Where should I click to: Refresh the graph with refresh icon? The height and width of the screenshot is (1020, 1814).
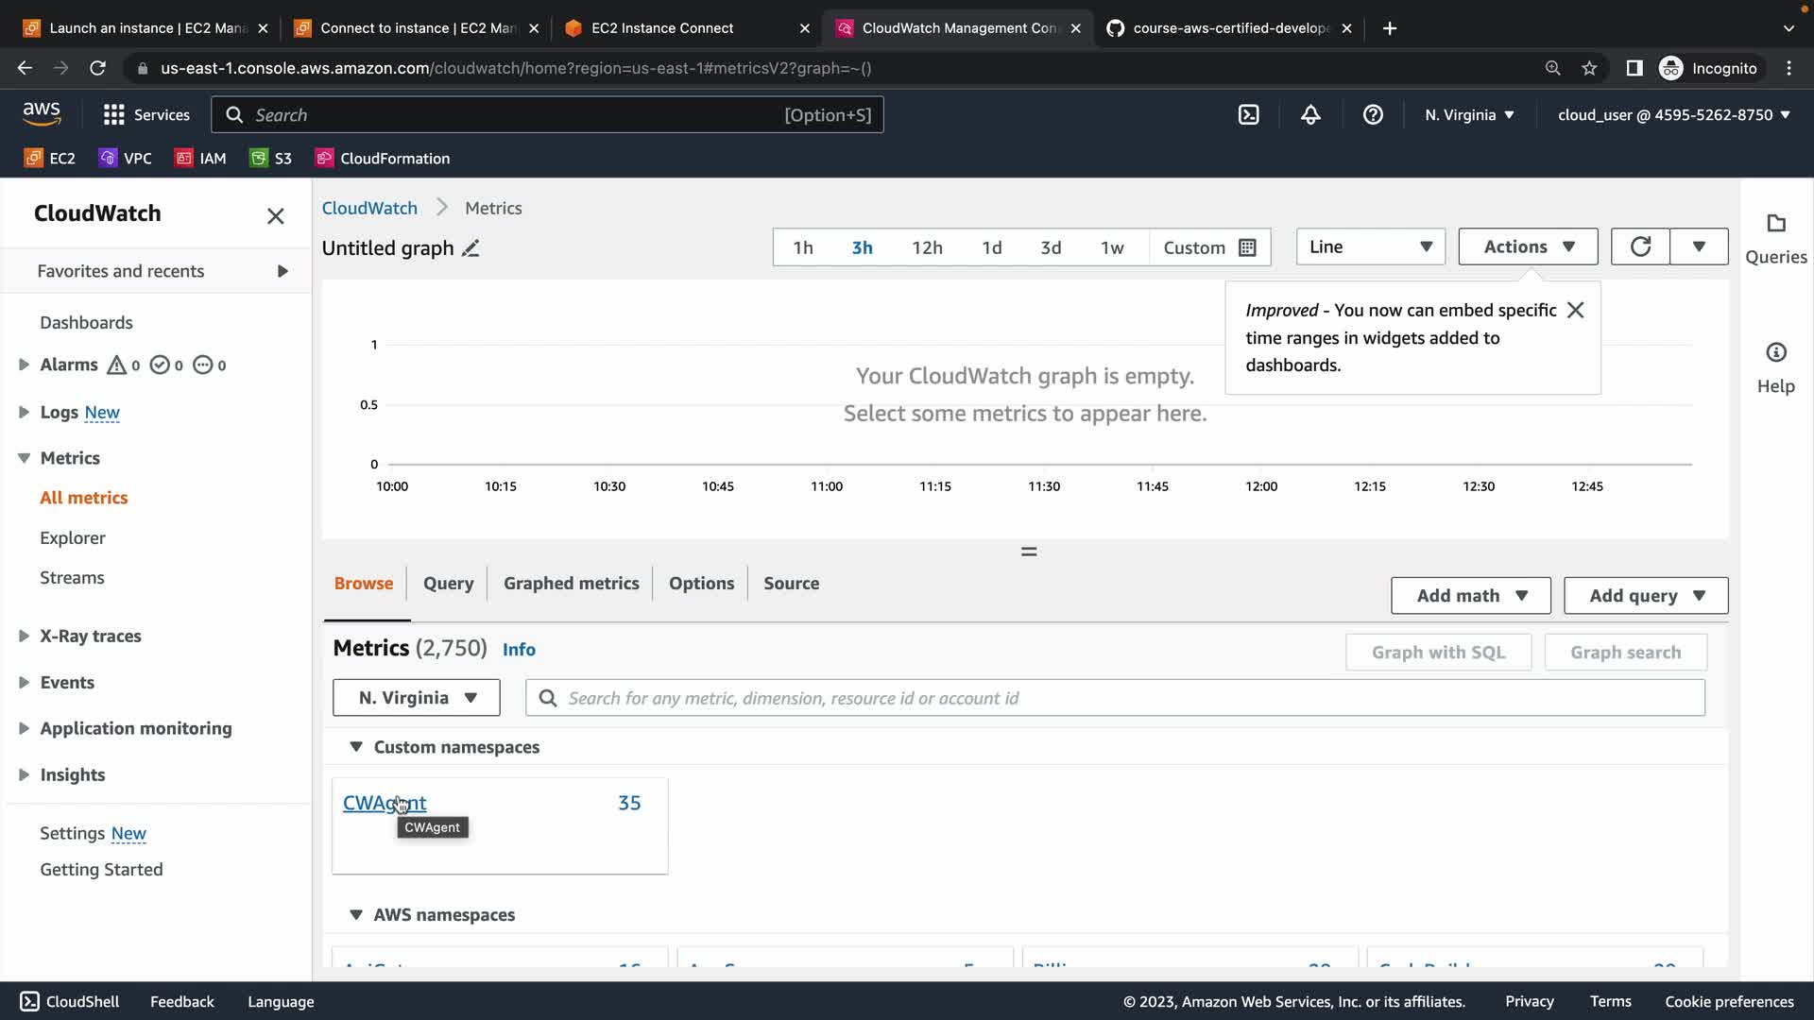click(1640, 246)
